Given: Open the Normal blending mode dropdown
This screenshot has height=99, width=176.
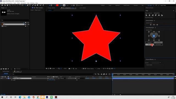Looking at the screenshot, I should coord(63,78).
